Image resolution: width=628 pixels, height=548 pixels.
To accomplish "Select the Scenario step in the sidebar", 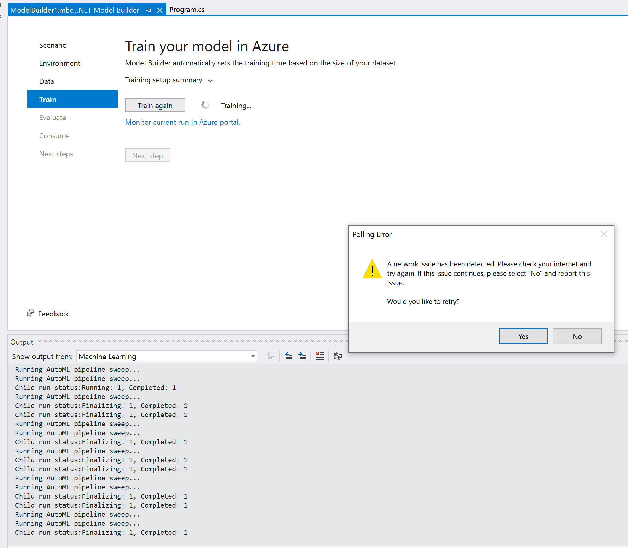I will tap(53, 45).
